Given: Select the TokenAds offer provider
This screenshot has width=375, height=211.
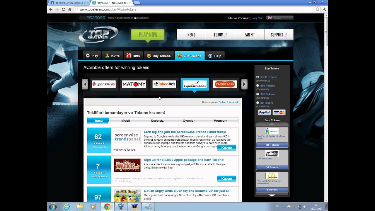Looking at the screenshot, I should [x=164, y=84].
